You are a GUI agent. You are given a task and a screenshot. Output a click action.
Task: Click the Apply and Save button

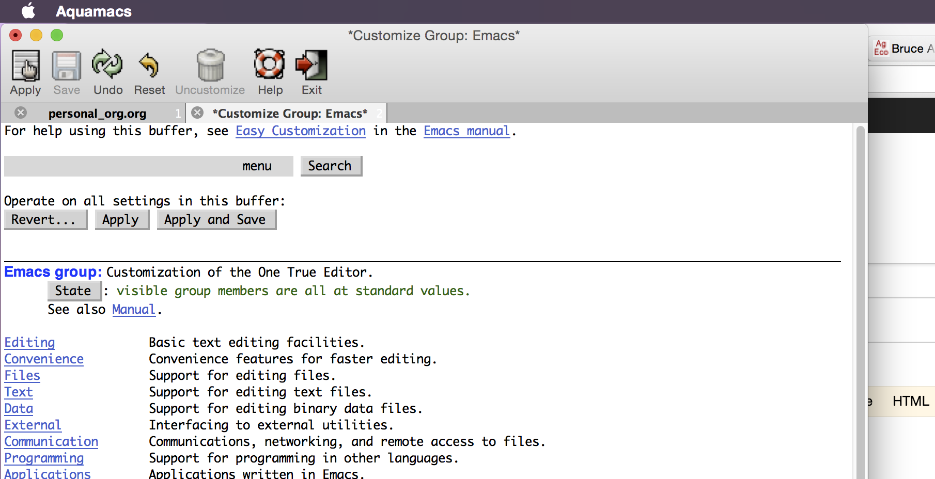coord(216,220)
